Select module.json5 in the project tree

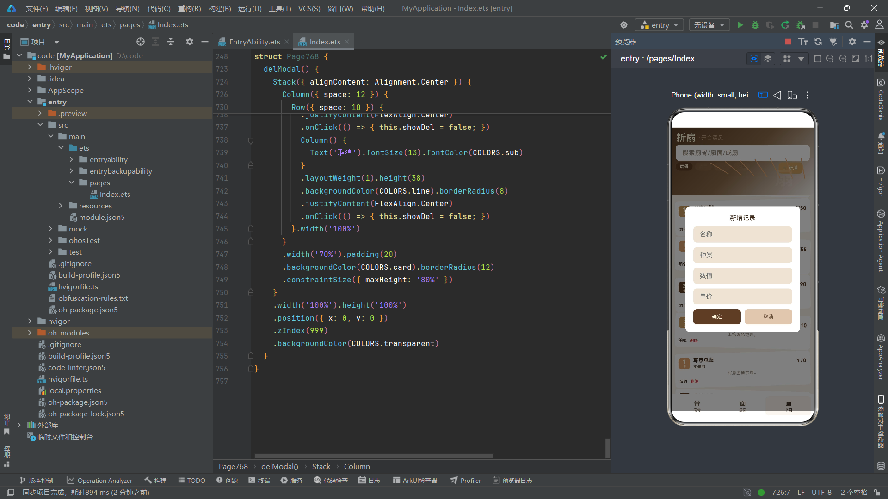coord(102,217)
